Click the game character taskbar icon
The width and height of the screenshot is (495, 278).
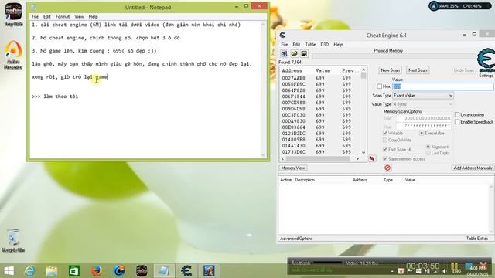pos(209,271)
